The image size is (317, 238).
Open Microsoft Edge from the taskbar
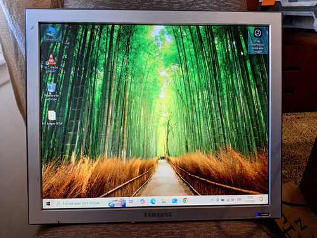coord(153,201)
